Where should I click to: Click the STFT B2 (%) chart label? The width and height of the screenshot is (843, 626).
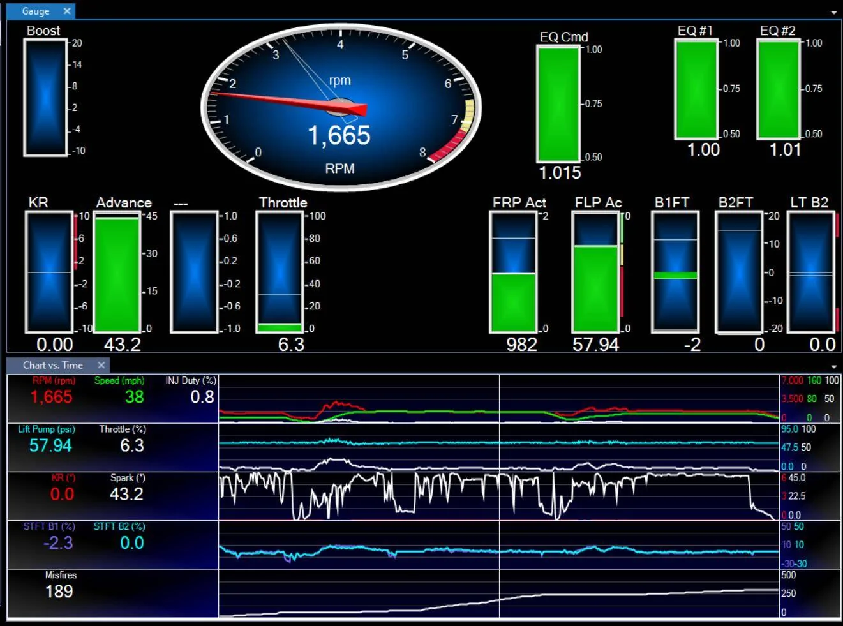[x=119, y=526]
